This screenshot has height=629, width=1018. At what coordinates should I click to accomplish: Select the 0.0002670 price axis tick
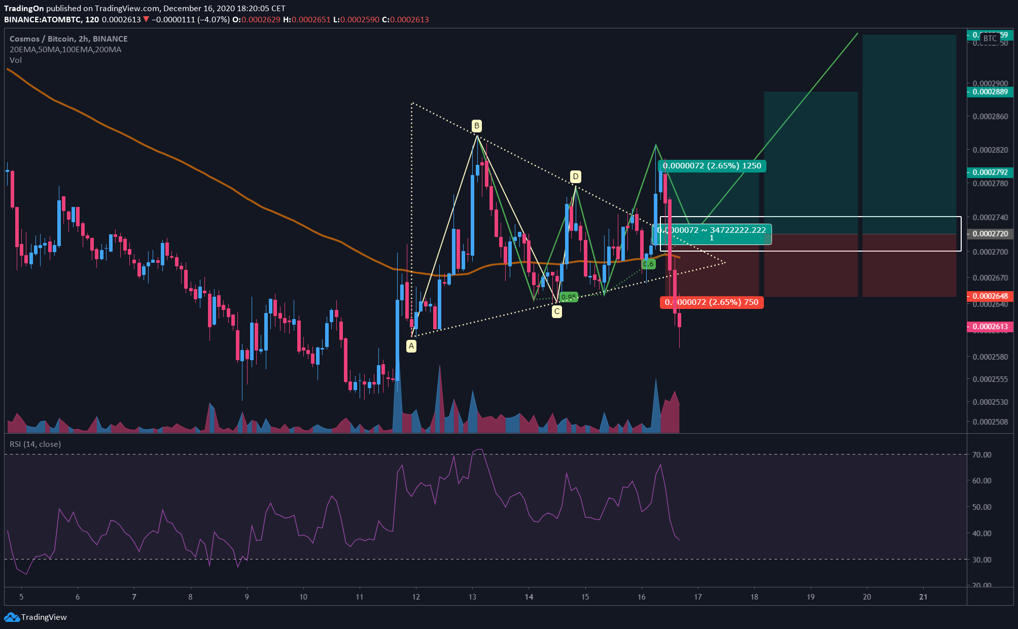coord(990,277)
